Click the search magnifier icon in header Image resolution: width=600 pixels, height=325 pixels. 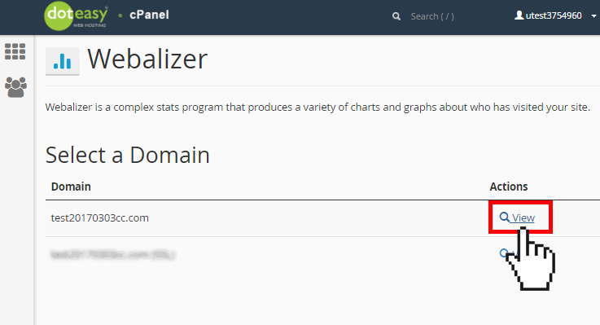396,16
